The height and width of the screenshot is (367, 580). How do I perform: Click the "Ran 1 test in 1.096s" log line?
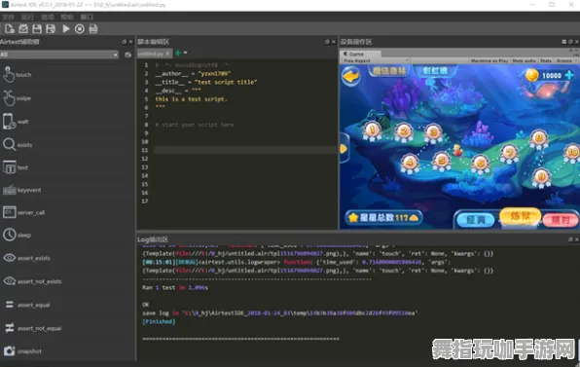click(175, 287)
